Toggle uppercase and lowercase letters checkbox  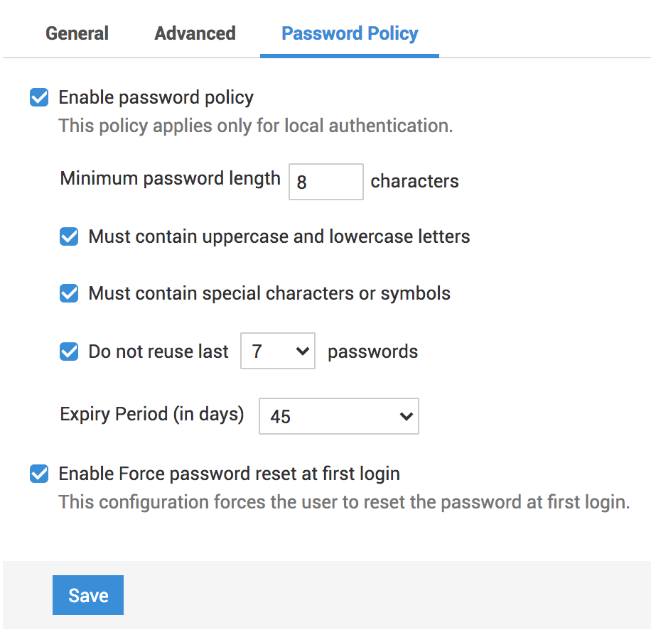tap(69, 236)
